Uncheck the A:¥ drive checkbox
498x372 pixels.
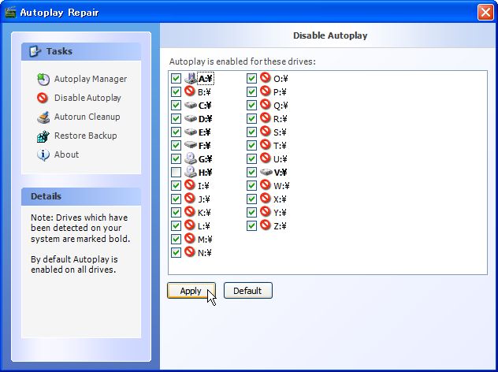(176, 79)
